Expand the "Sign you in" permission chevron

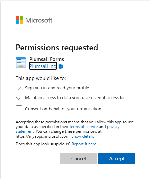coord(18,88)
